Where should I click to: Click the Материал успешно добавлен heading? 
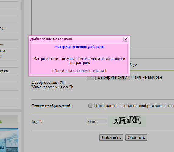pos(80,47)
